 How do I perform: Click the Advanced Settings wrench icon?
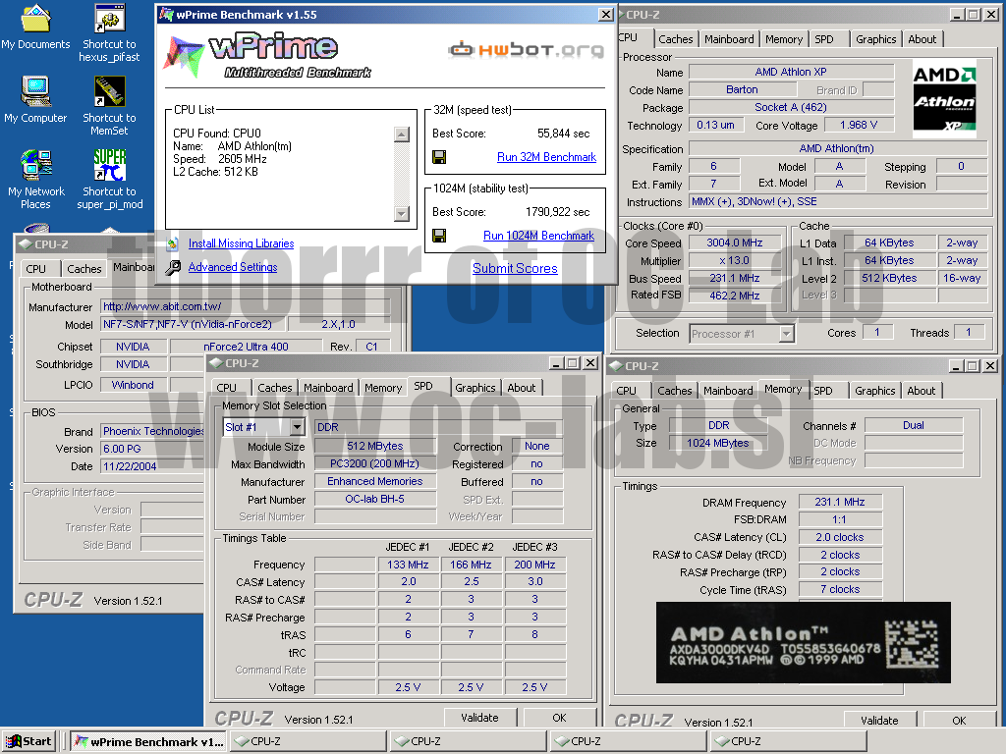[x=173, y=267]
